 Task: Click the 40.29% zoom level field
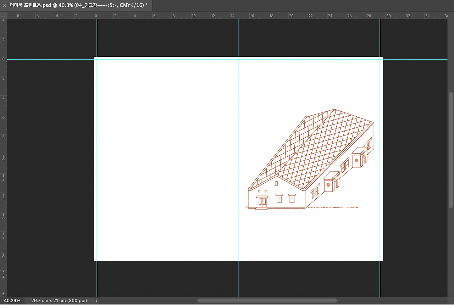12,300
